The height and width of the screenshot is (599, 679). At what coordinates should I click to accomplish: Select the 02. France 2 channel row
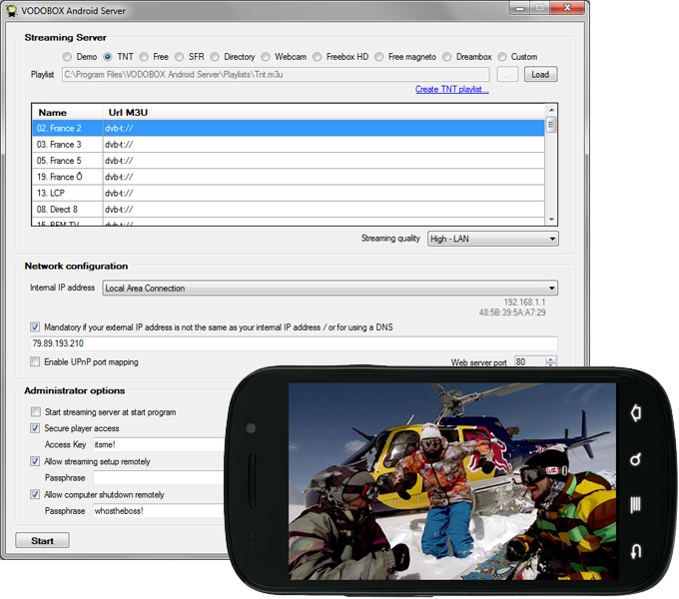tap(288, 129)
